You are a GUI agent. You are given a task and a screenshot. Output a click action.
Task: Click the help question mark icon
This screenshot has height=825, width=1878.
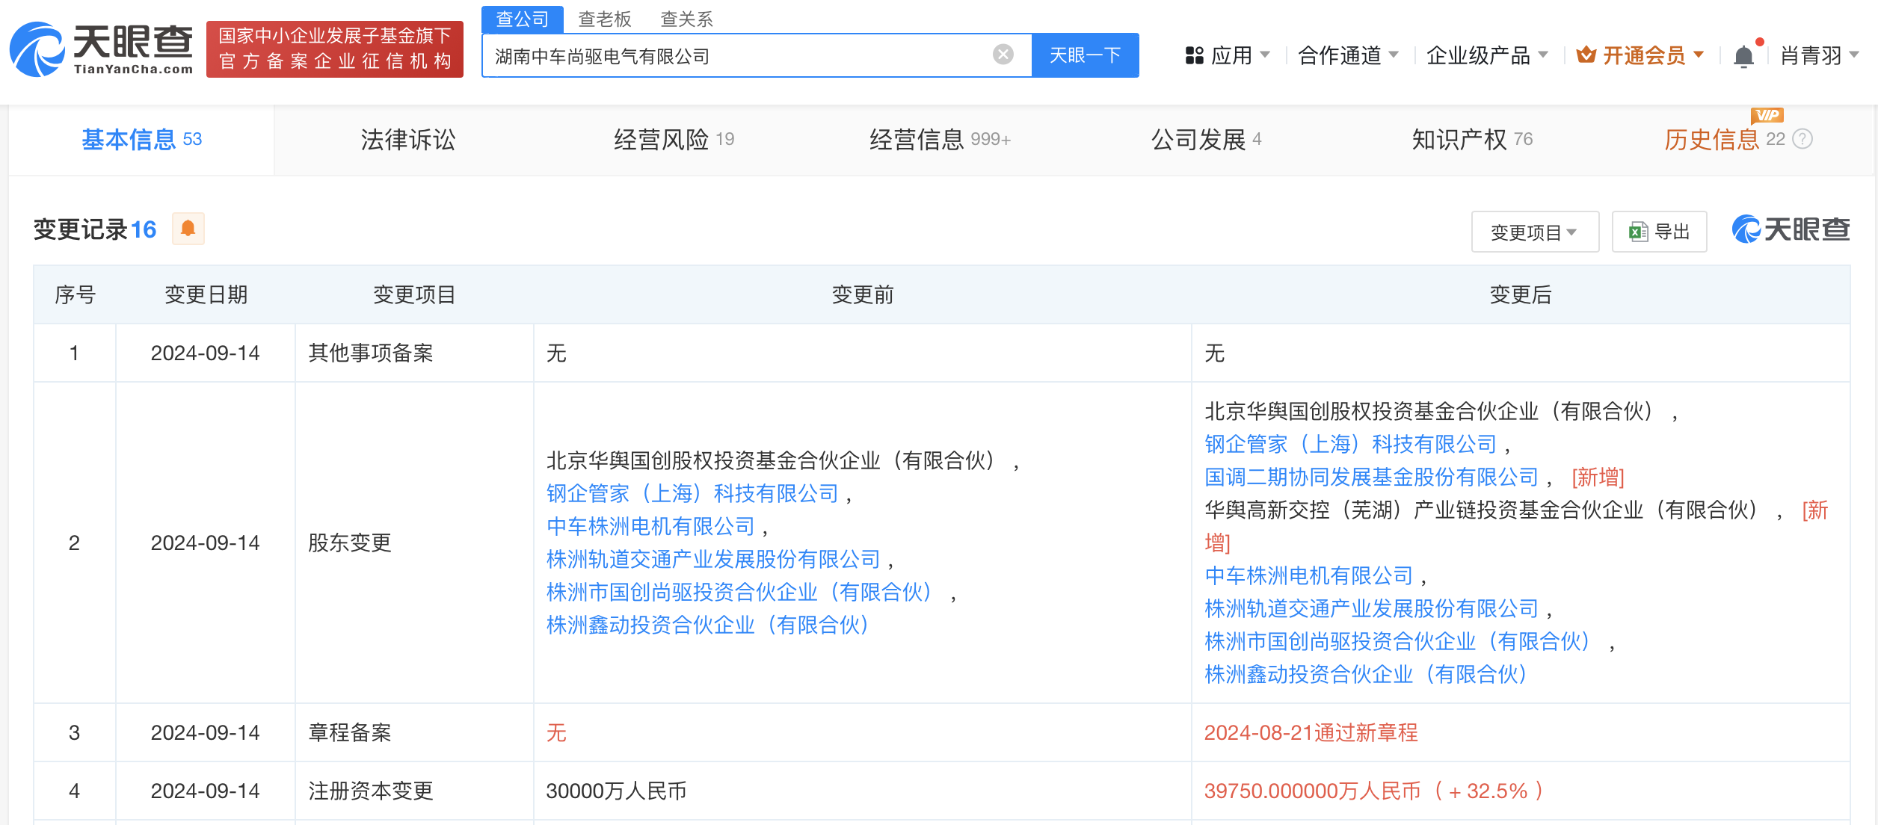click(1802, 139)
